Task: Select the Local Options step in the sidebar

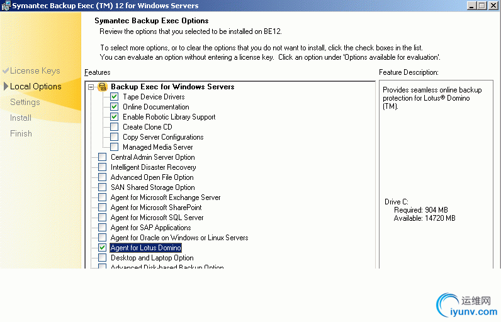Action: click(x=35, y=87)
